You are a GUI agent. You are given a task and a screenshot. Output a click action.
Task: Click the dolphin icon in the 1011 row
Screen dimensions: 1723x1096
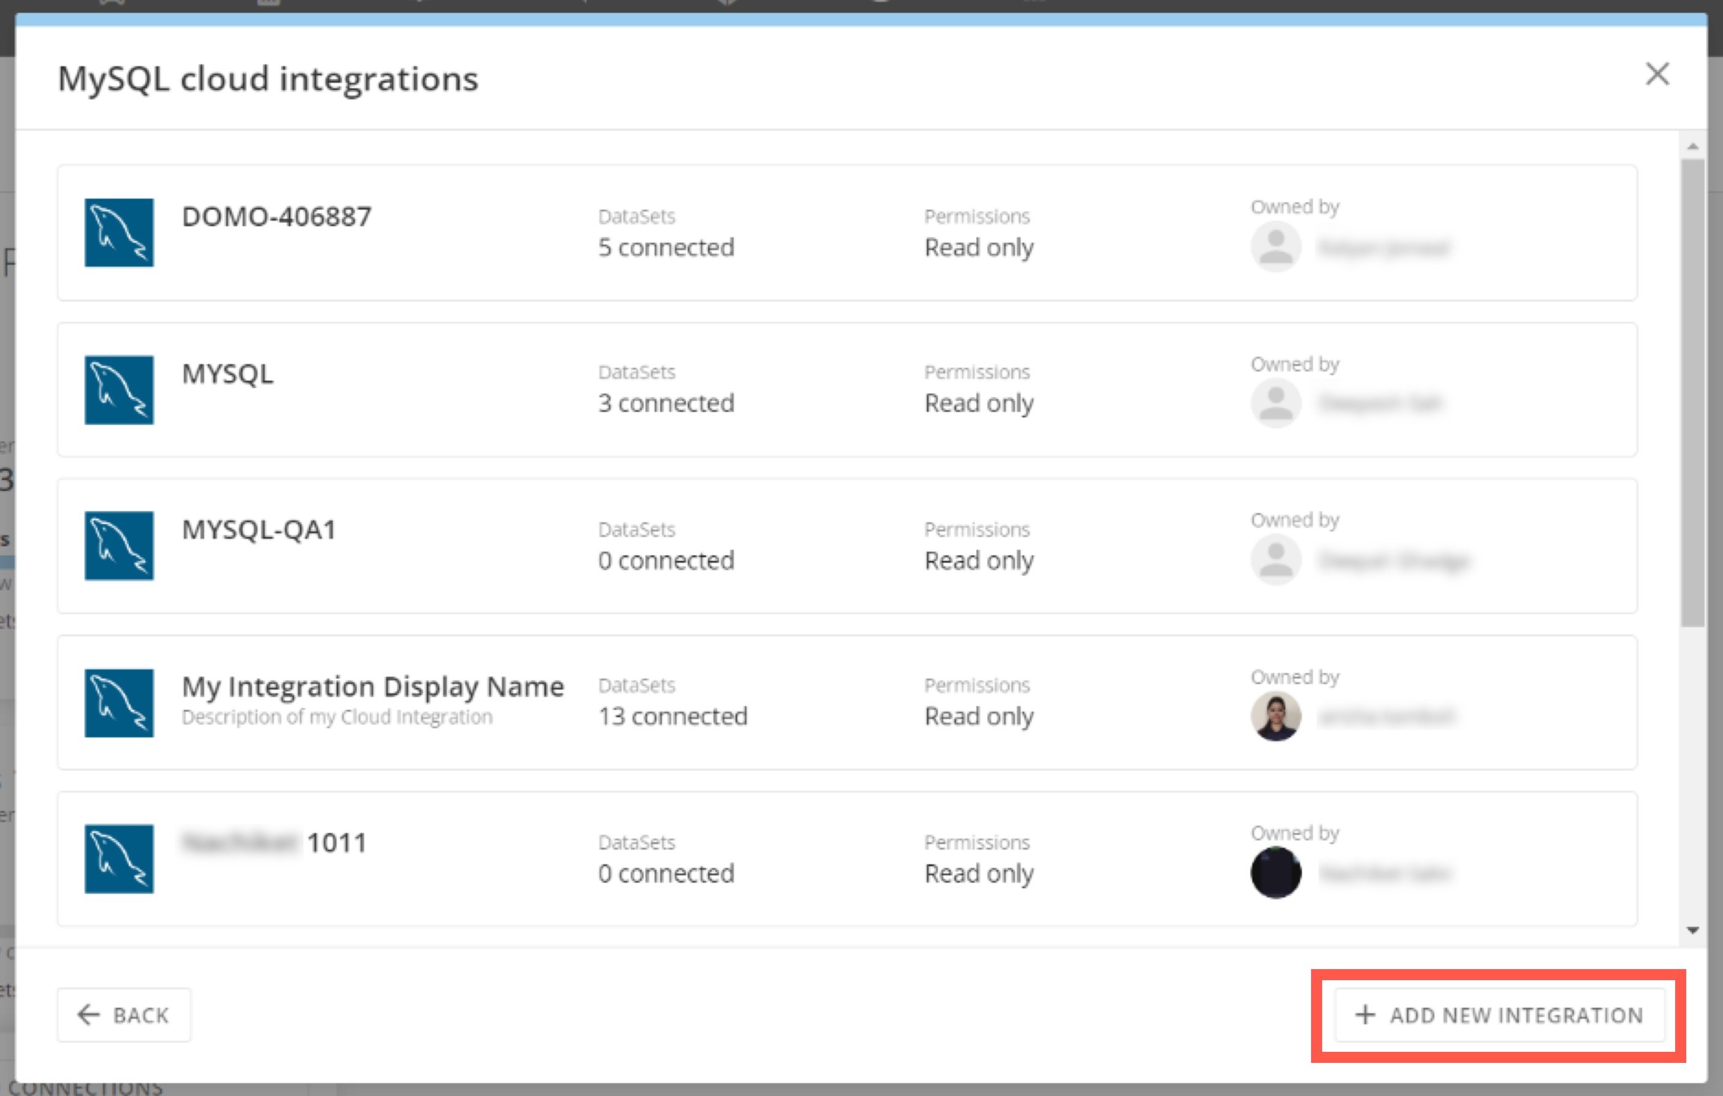pos(119,859)
